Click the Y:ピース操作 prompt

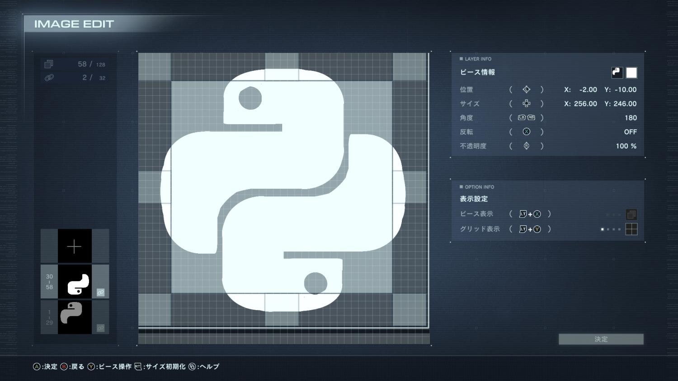pyautogui.click(x=110, y=367)
